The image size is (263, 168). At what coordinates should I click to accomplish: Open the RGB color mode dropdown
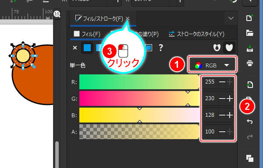[x=212, y=65]
